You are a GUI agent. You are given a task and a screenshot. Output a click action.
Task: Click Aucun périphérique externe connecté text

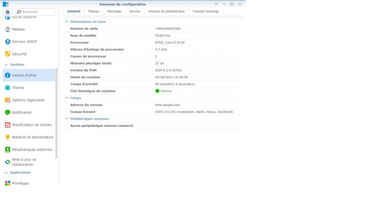102,126
